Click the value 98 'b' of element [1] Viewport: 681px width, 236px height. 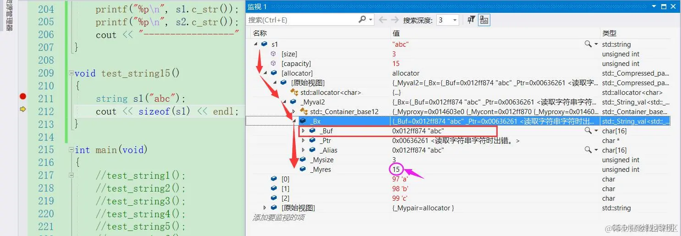[x=401, y=188]
